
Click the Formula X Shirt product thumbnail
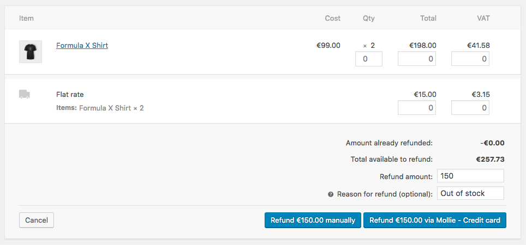pyautogui.click(x=30, y=52)
